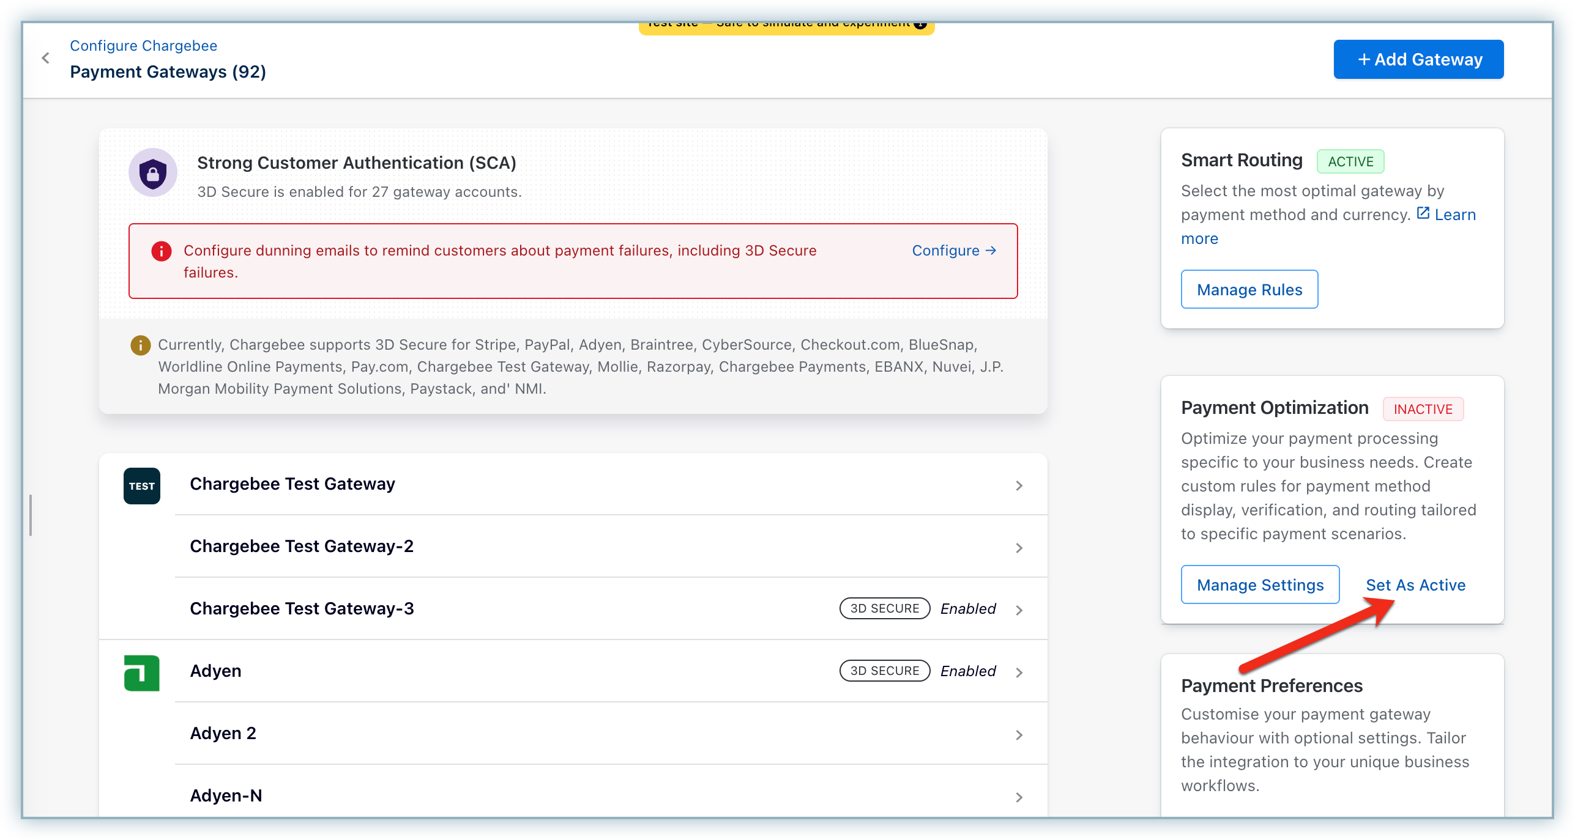Click the green Adyen logo icon
This screenshot has width=1575, height=840.
[x=141, y=673]
